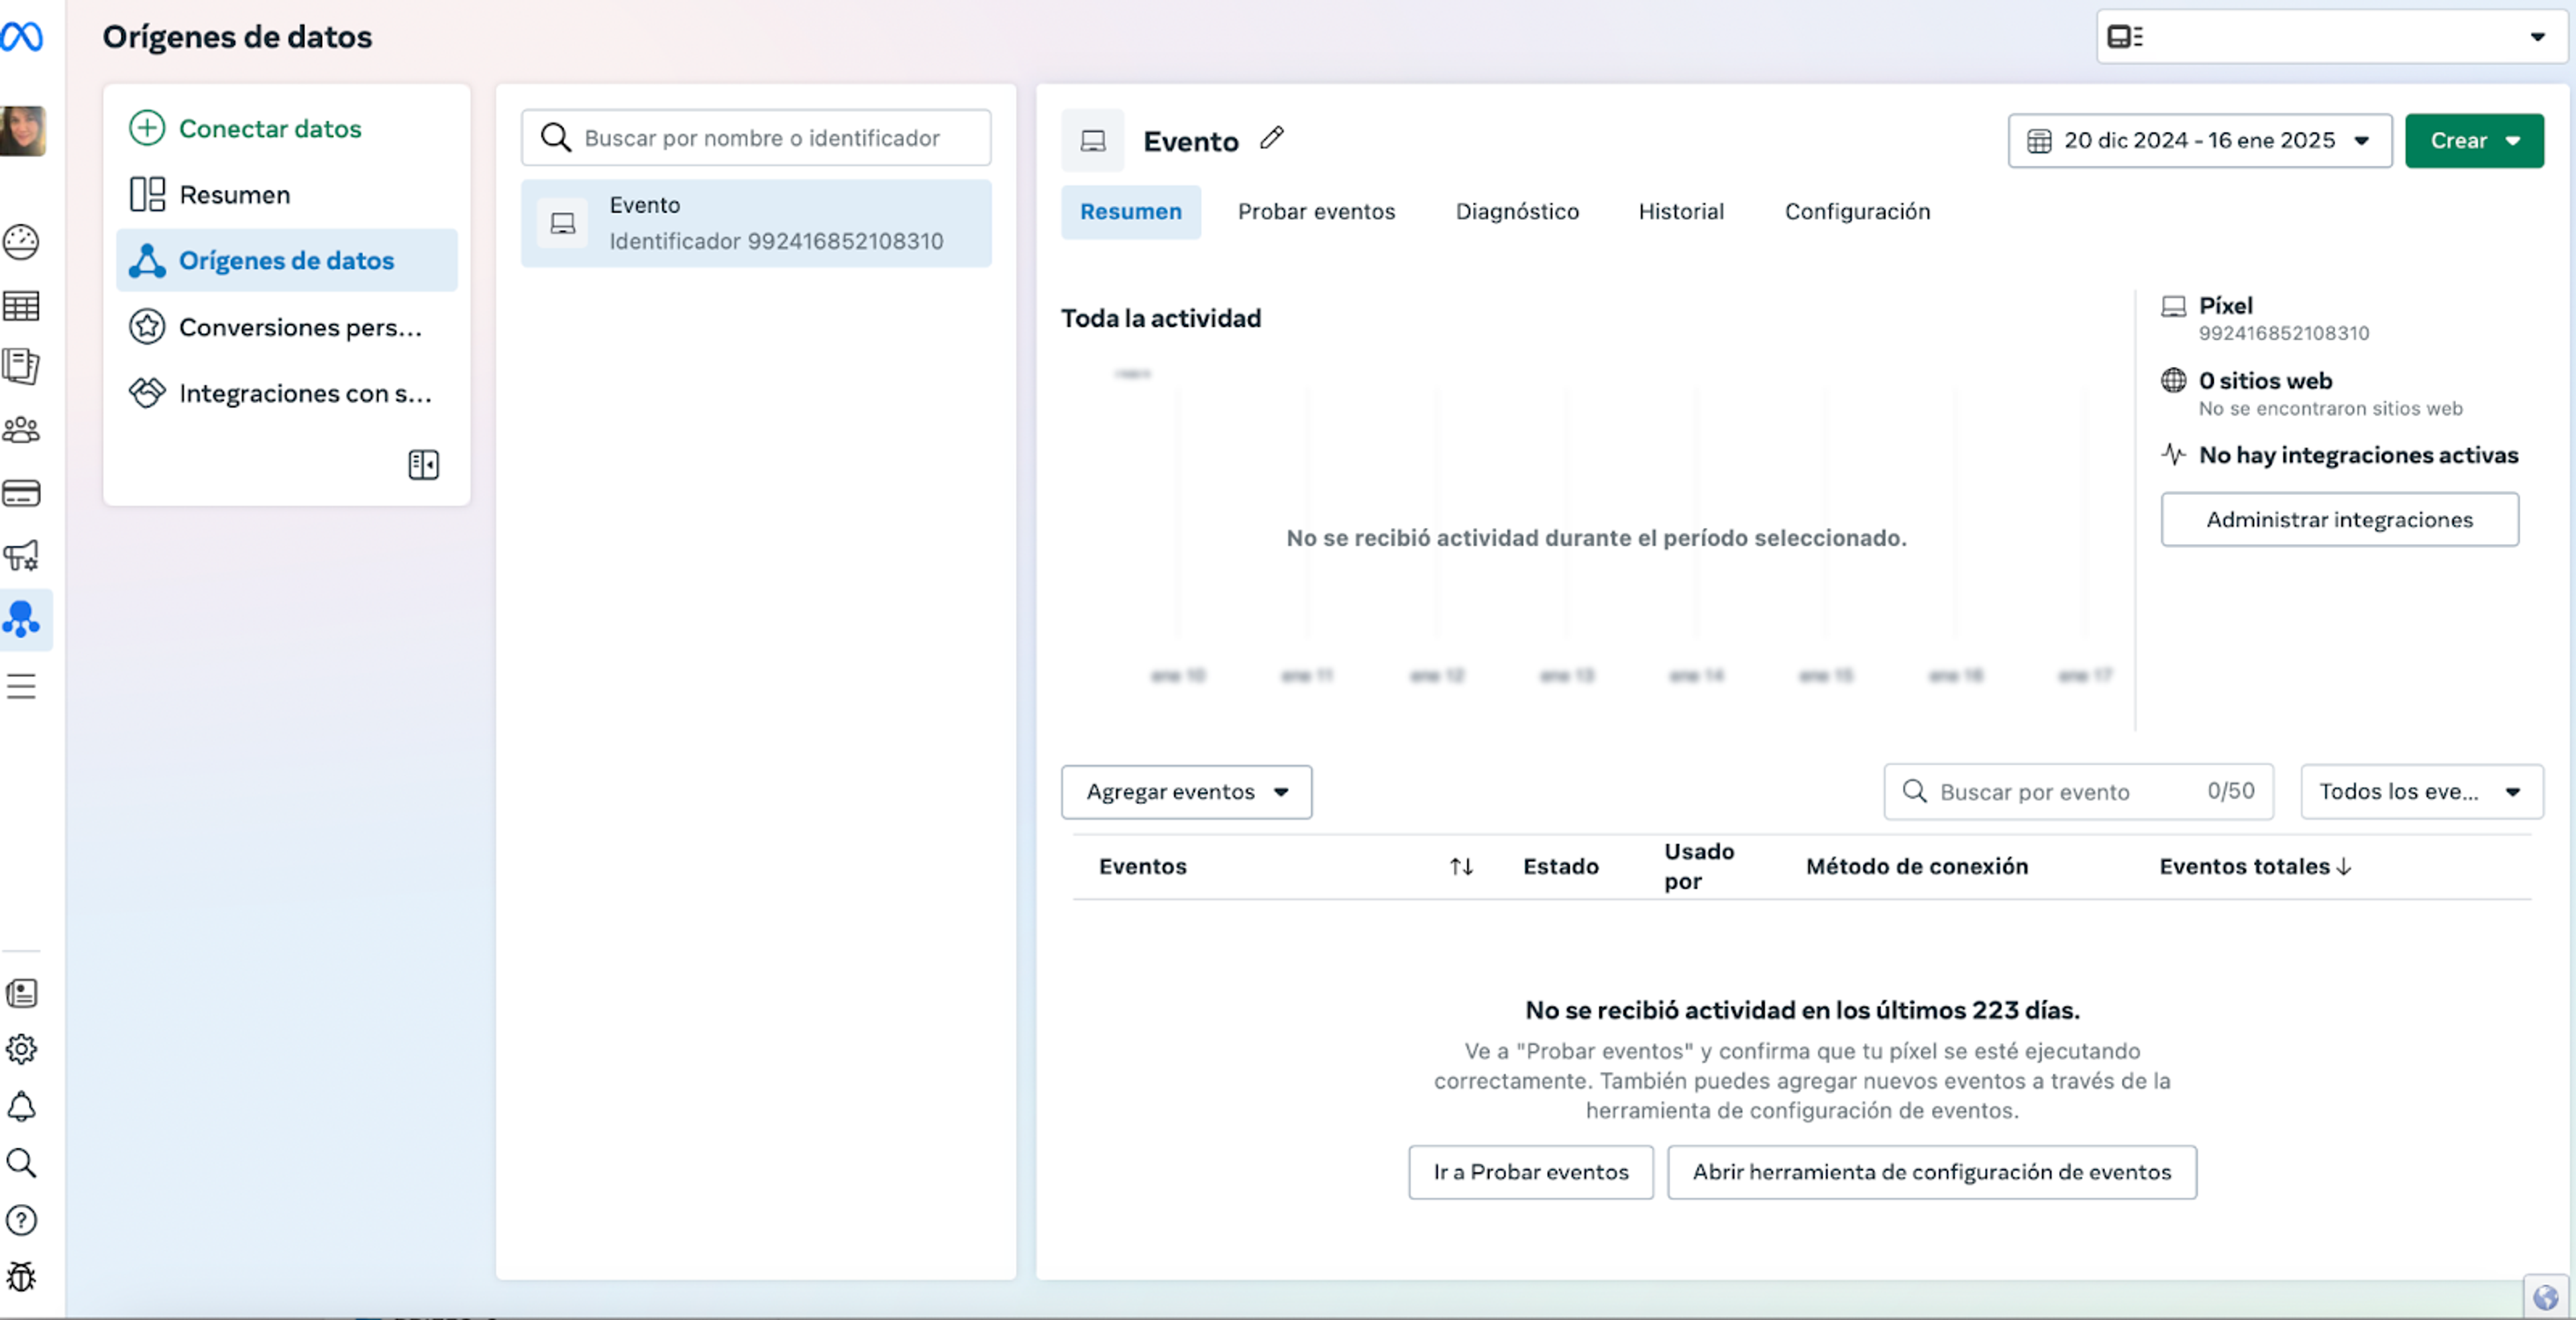This screenshot has height=1320, width=2576.
Task: Open the settings gear icon
Action: pyautogui.click(x=21, y=1049)
